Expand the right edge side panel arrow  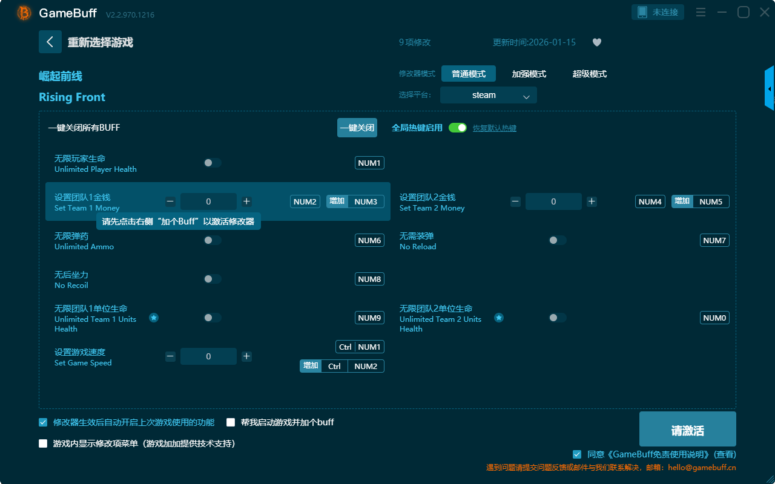pyautogui.click(x=770, y=89)
